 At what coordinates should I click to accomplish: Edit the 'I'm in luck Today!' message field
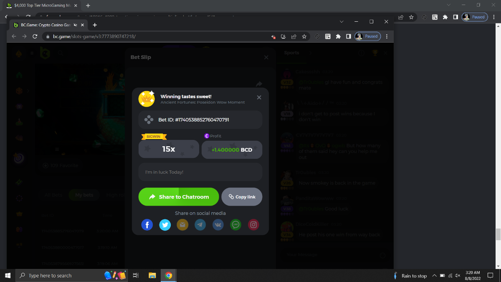pyautogui.click(x=200, y=172)
